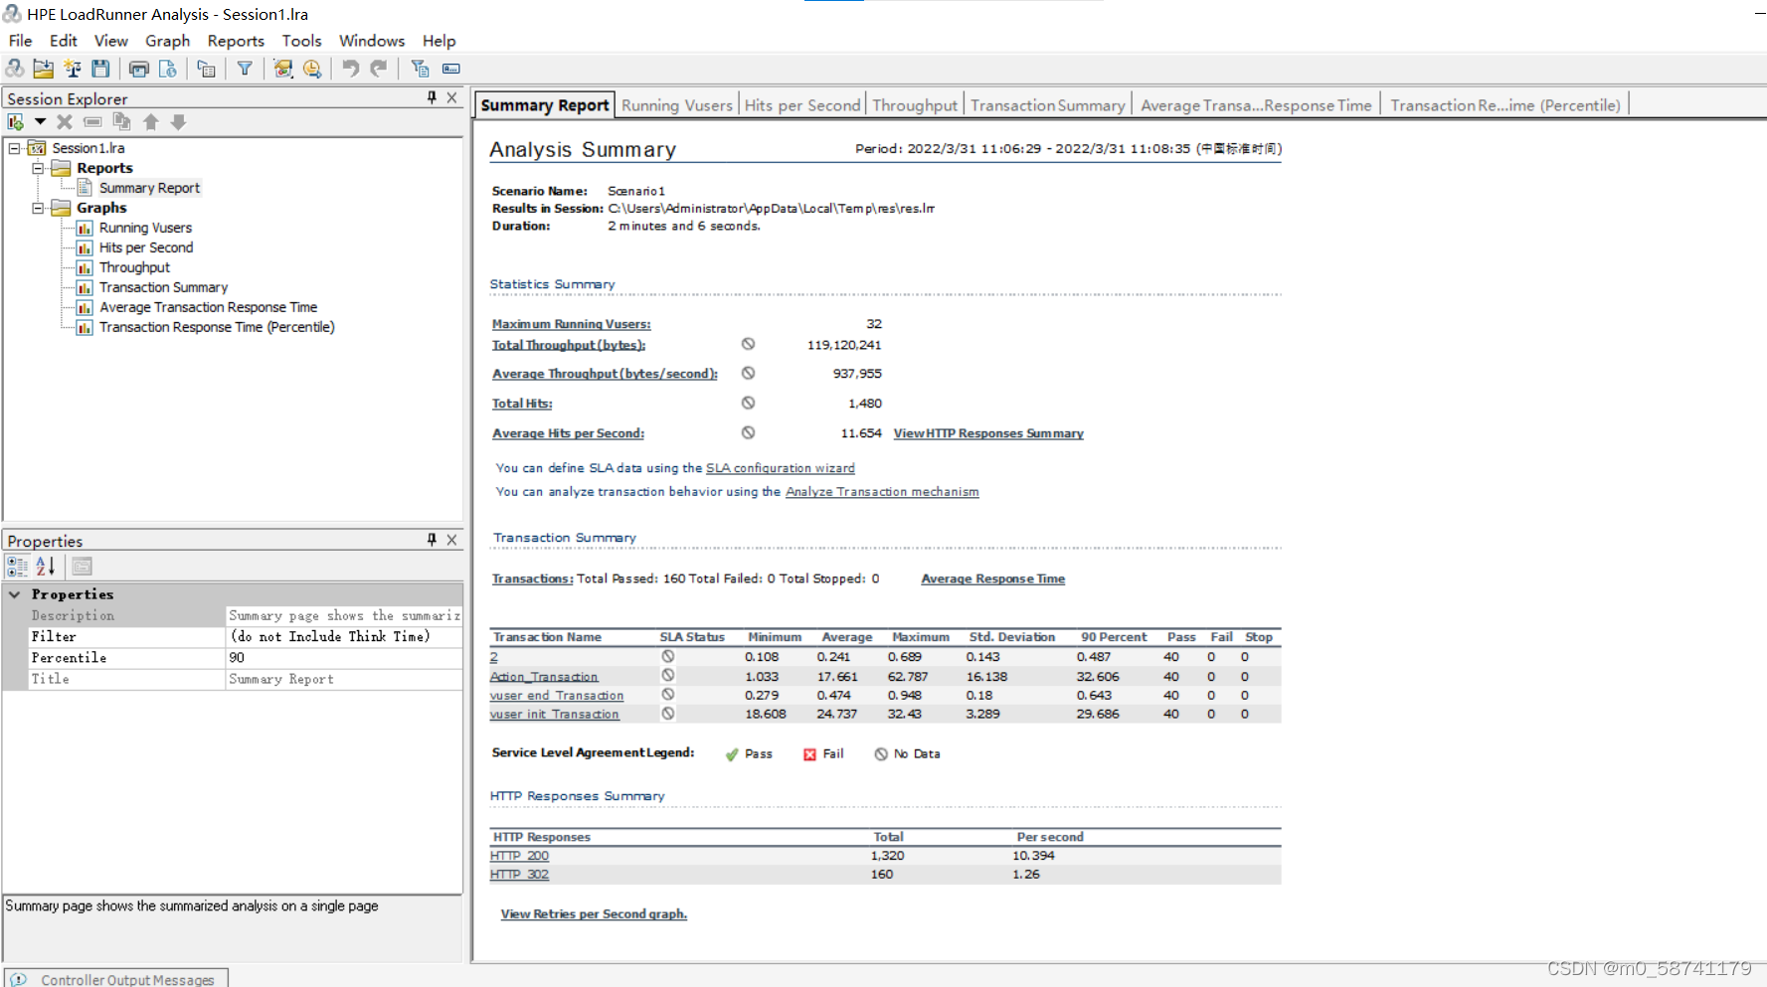Collapse the Session1.lra tree node
1767x987 pixels.
[x=15, y=148]
